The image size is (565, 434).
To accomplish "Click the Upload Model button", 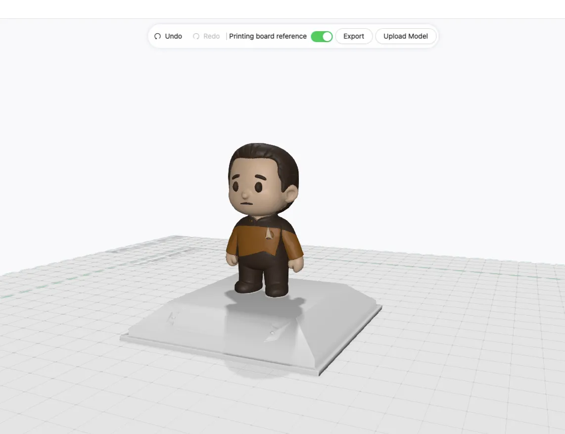I will 405,37.
